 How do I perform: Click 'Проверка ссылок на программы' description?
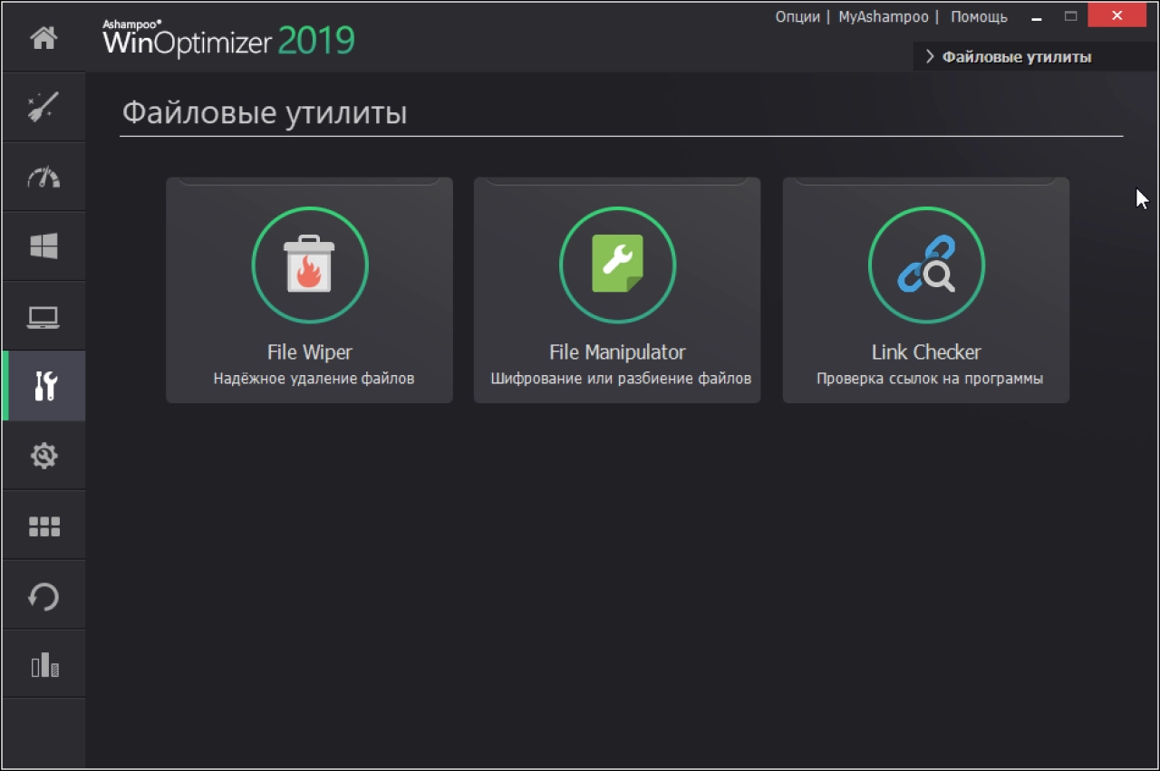tap(930, 379)
